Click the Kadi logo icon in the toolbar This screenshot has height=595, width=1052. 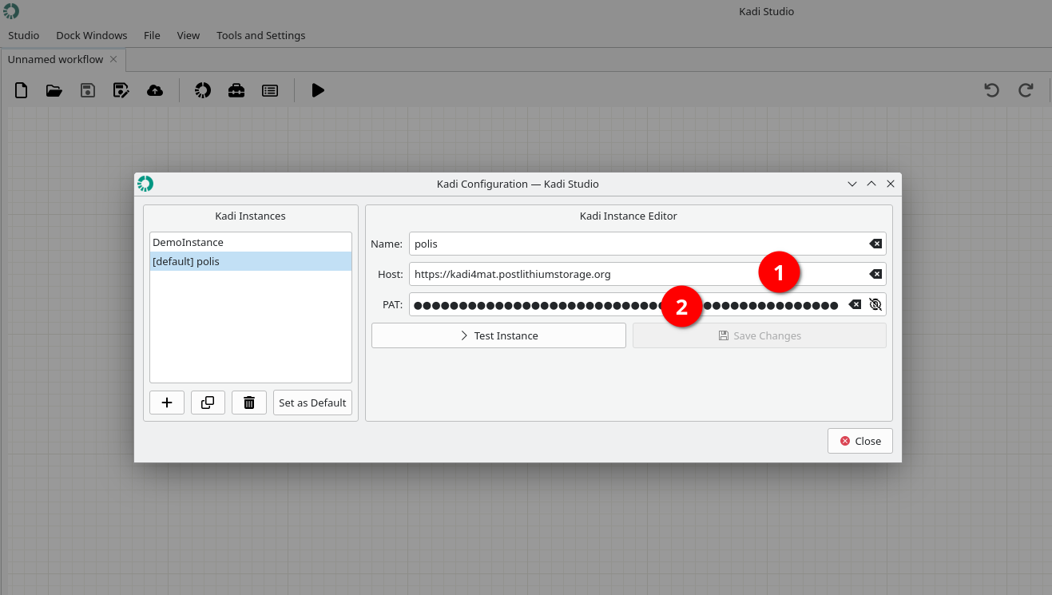tap(203, 90)
